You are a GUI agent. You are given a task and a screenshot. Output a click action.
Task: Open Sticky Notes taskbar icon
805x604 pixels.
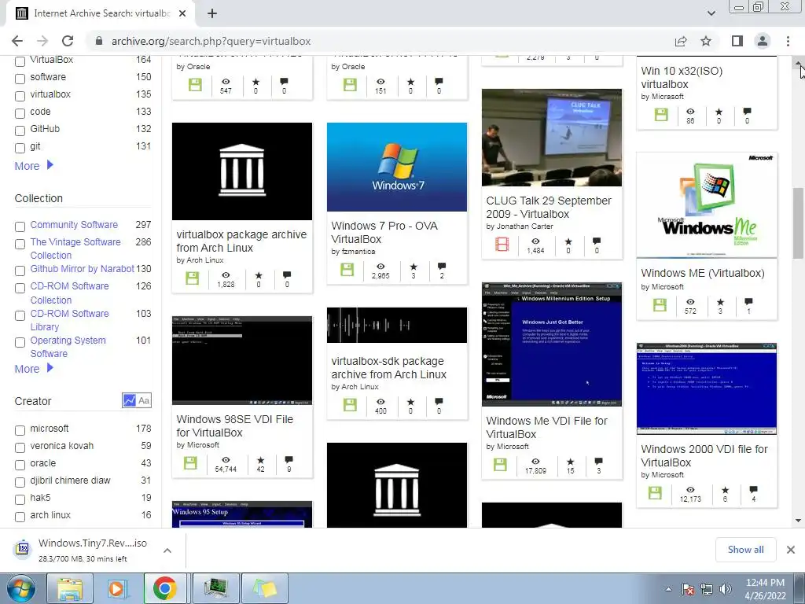[x=265, y=588]
